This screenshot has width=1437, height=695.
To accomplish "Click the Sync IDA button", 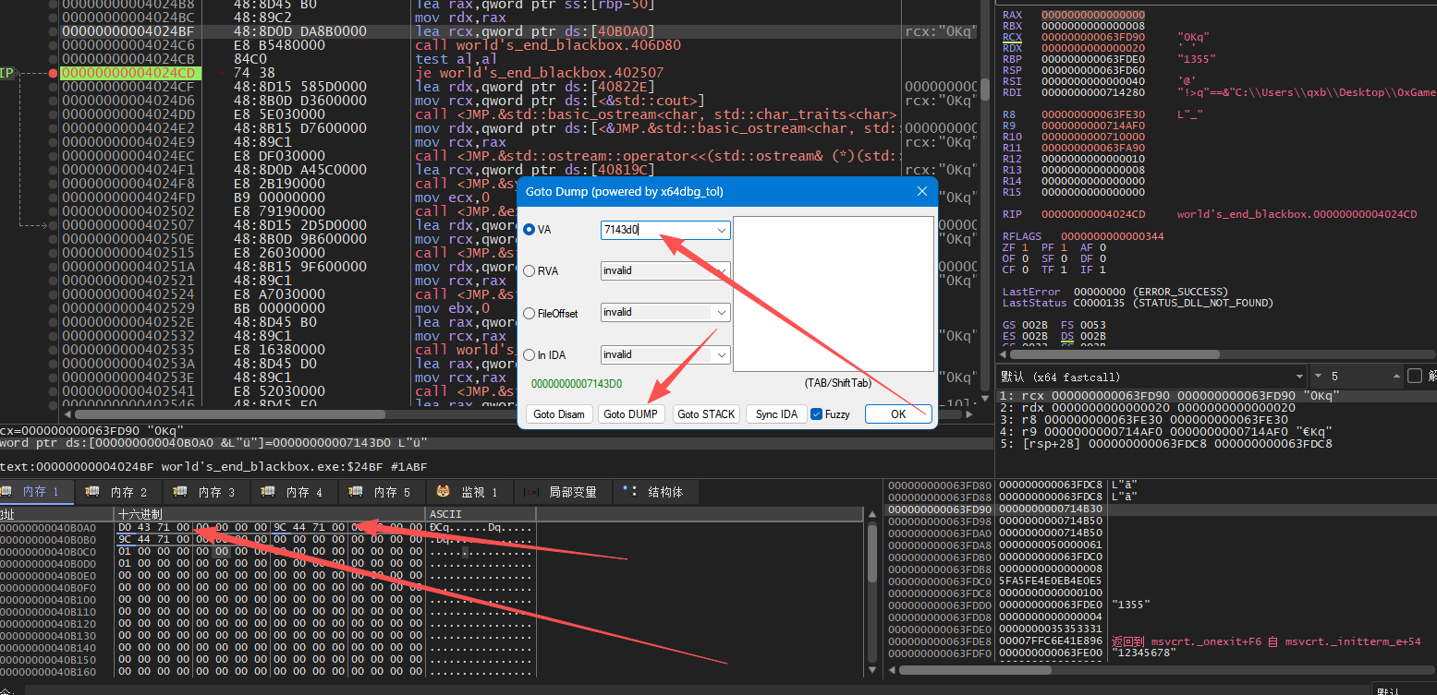I will tap(775, 414).
